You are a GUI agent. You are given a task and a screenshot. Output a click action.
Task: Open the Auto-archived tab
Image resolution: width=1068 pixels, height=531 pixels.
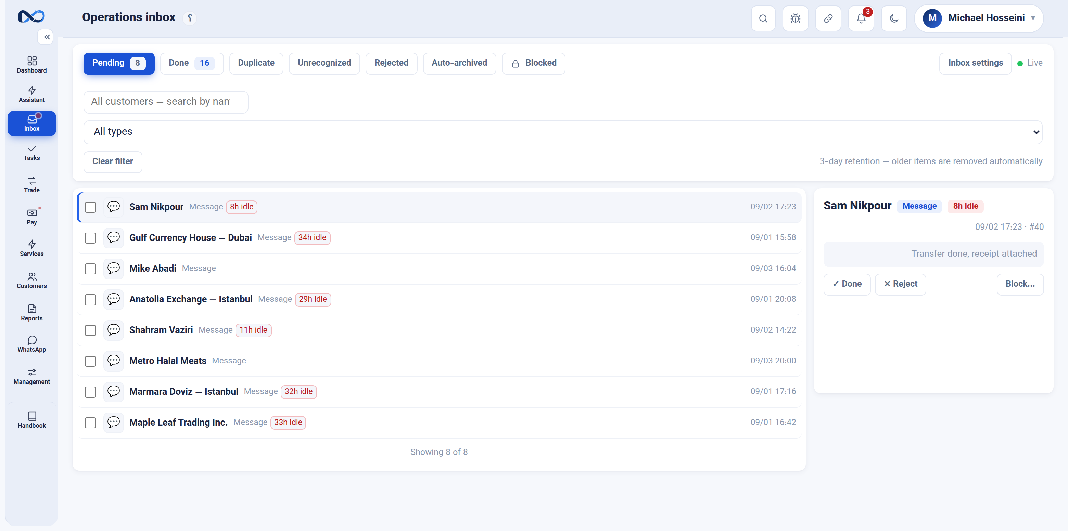point(459,63)
